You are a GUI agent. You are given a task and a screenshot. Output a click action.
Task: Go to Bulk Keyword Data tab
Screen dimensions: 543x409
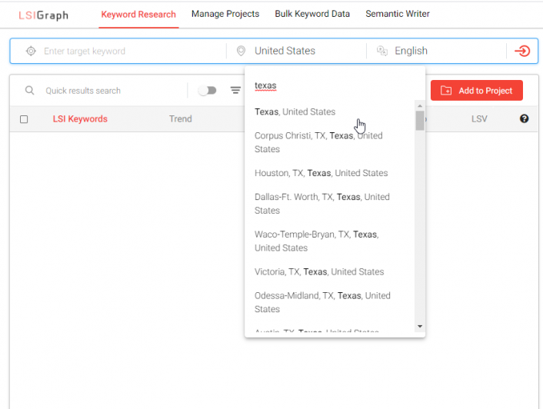point(312,14)
